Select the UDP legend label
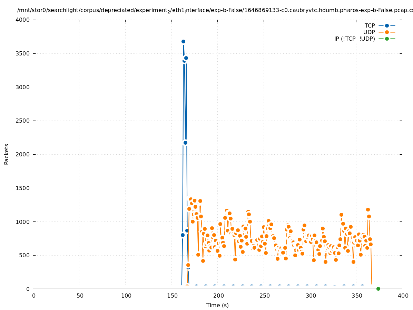413x310 pixels. [x=369, y=32]
